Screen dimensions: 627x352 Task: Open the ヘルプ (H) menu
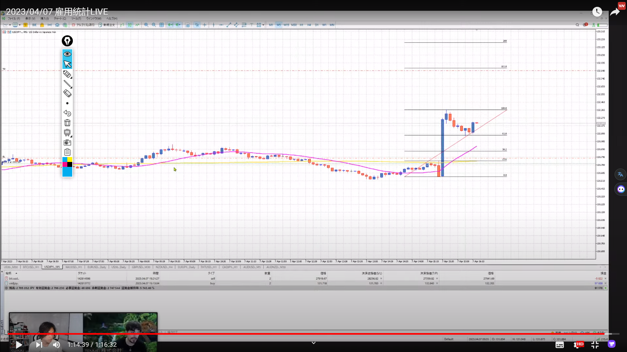(112, 19)
